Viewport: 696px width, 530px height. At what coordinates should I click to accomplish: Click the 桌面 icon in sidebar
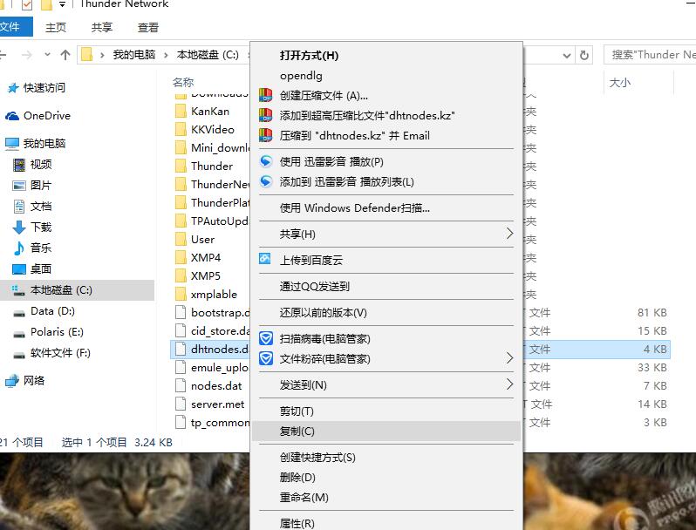[19, 268]
